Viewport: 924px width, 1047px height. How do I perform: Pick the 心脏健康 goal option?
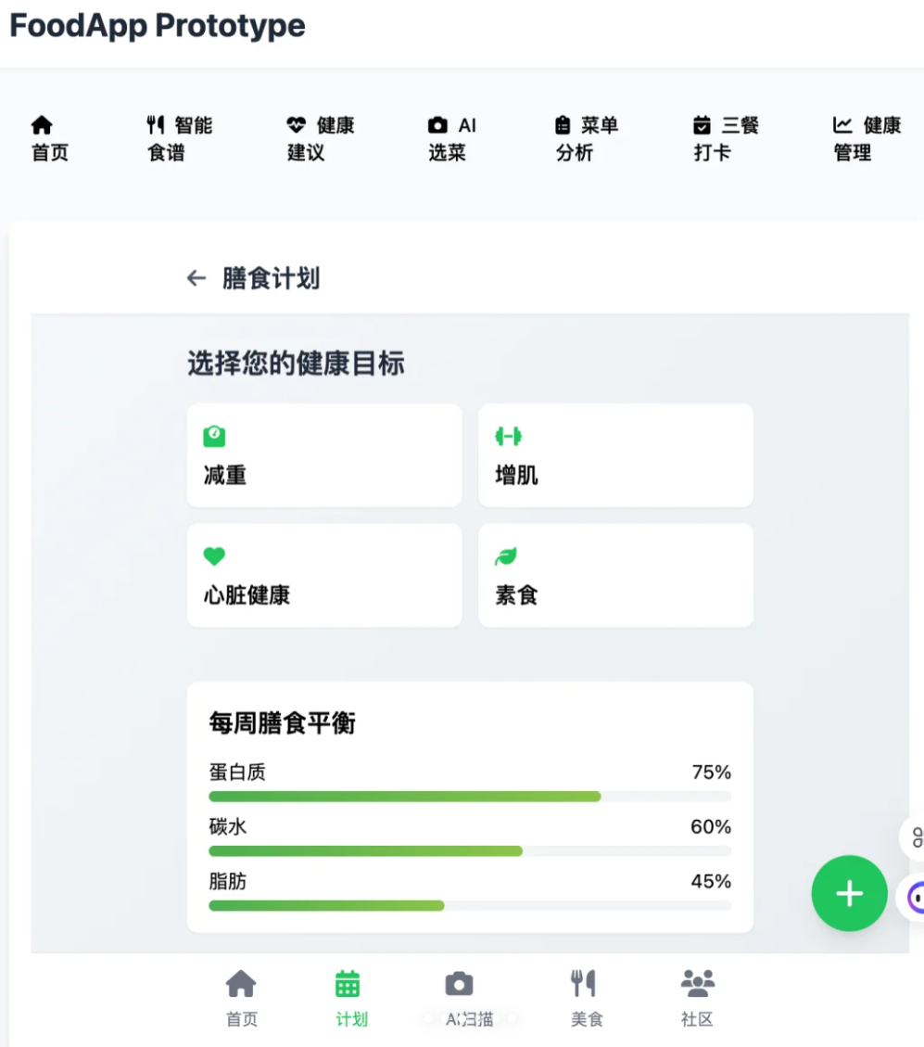(324, 575)
